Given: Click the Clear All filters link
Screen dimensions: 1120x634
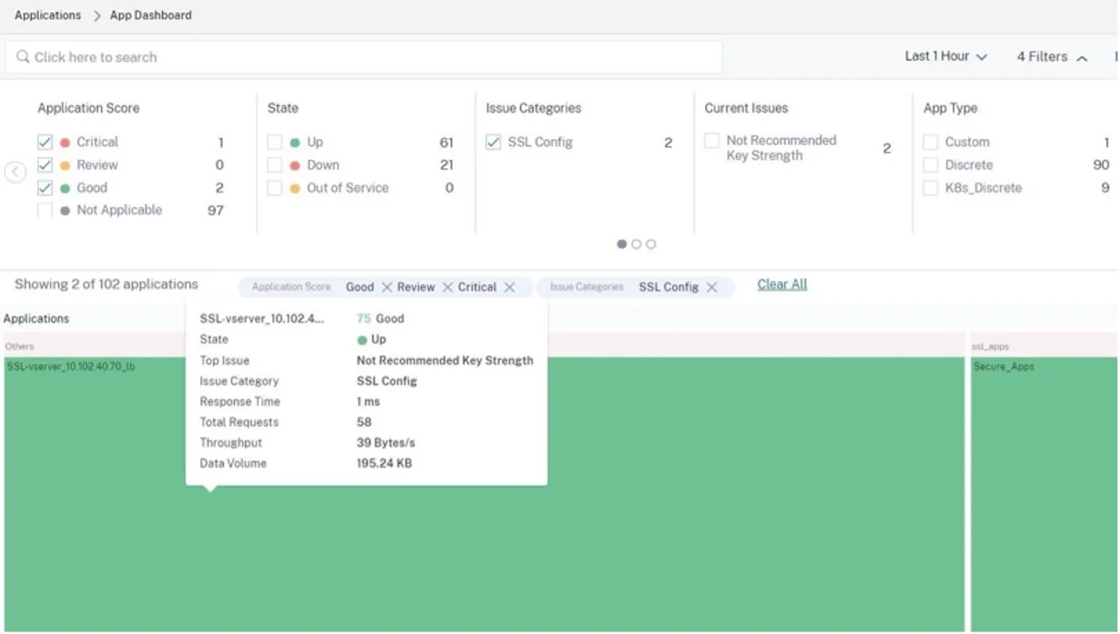Looking at the screenshot, I should (x=782, y=284).
